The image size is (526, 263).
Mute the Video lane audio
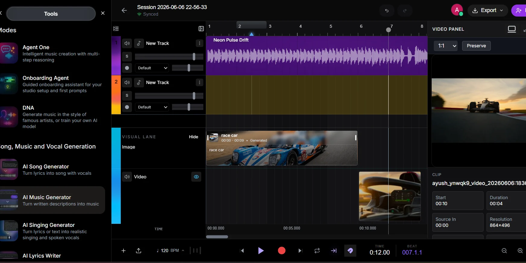click(127, 177)
